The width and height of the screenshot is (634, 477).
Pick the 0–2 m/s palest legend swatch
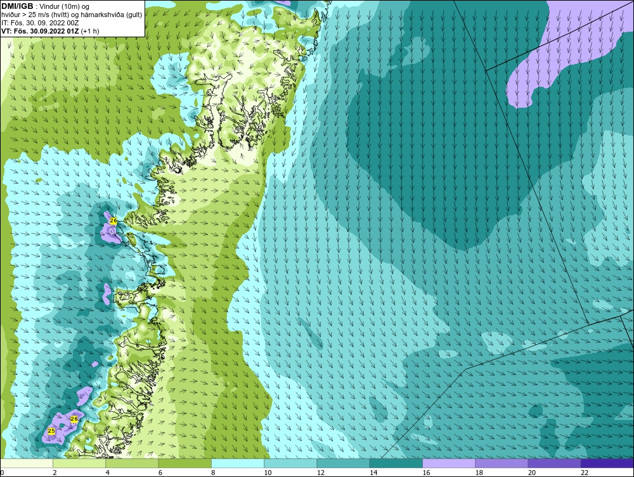(x=27, y=463)
